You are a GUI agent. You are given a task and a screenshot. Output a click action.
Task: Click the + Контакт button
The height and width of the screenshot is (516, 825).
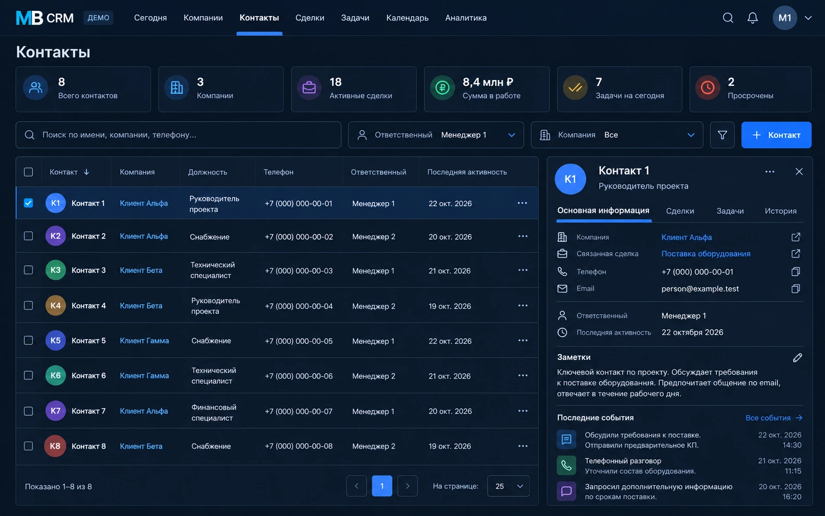tap(776, 135)
